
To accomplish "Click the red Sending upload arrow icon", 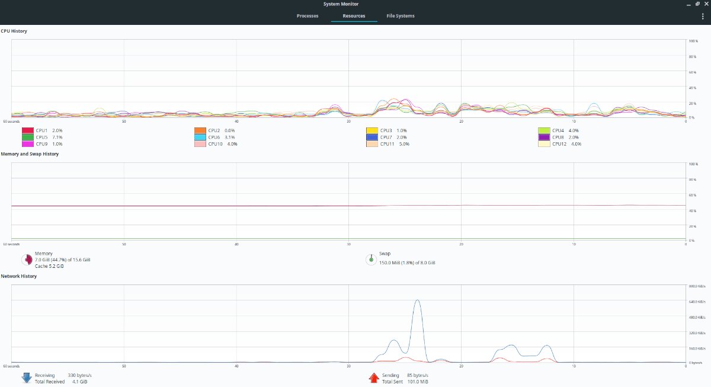I will click(373, 378).
